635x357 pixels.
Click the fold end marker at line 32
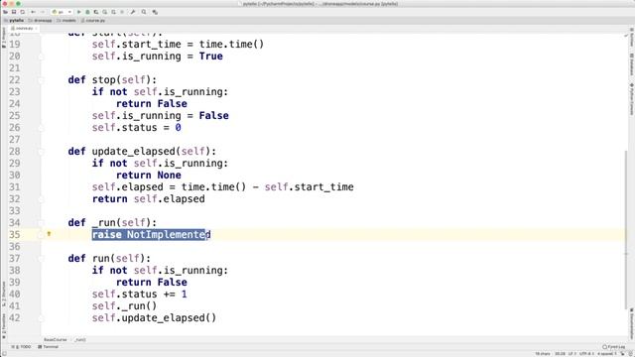[x=41, y=198]
